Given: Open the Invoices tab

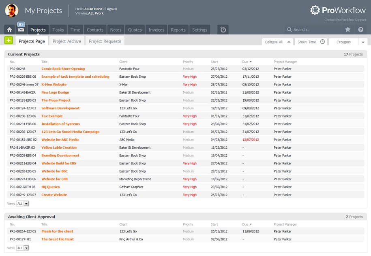Looking at the screenshot, I should 157,30.
